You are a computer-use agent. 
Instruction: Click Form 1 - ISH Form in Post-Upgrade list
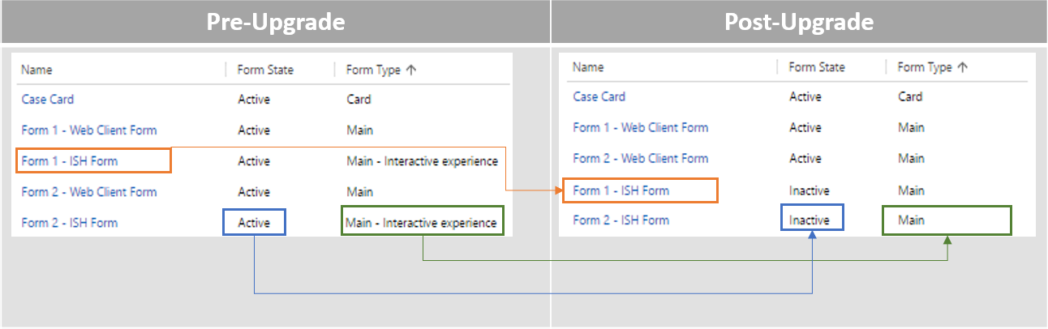pos(621,190)
